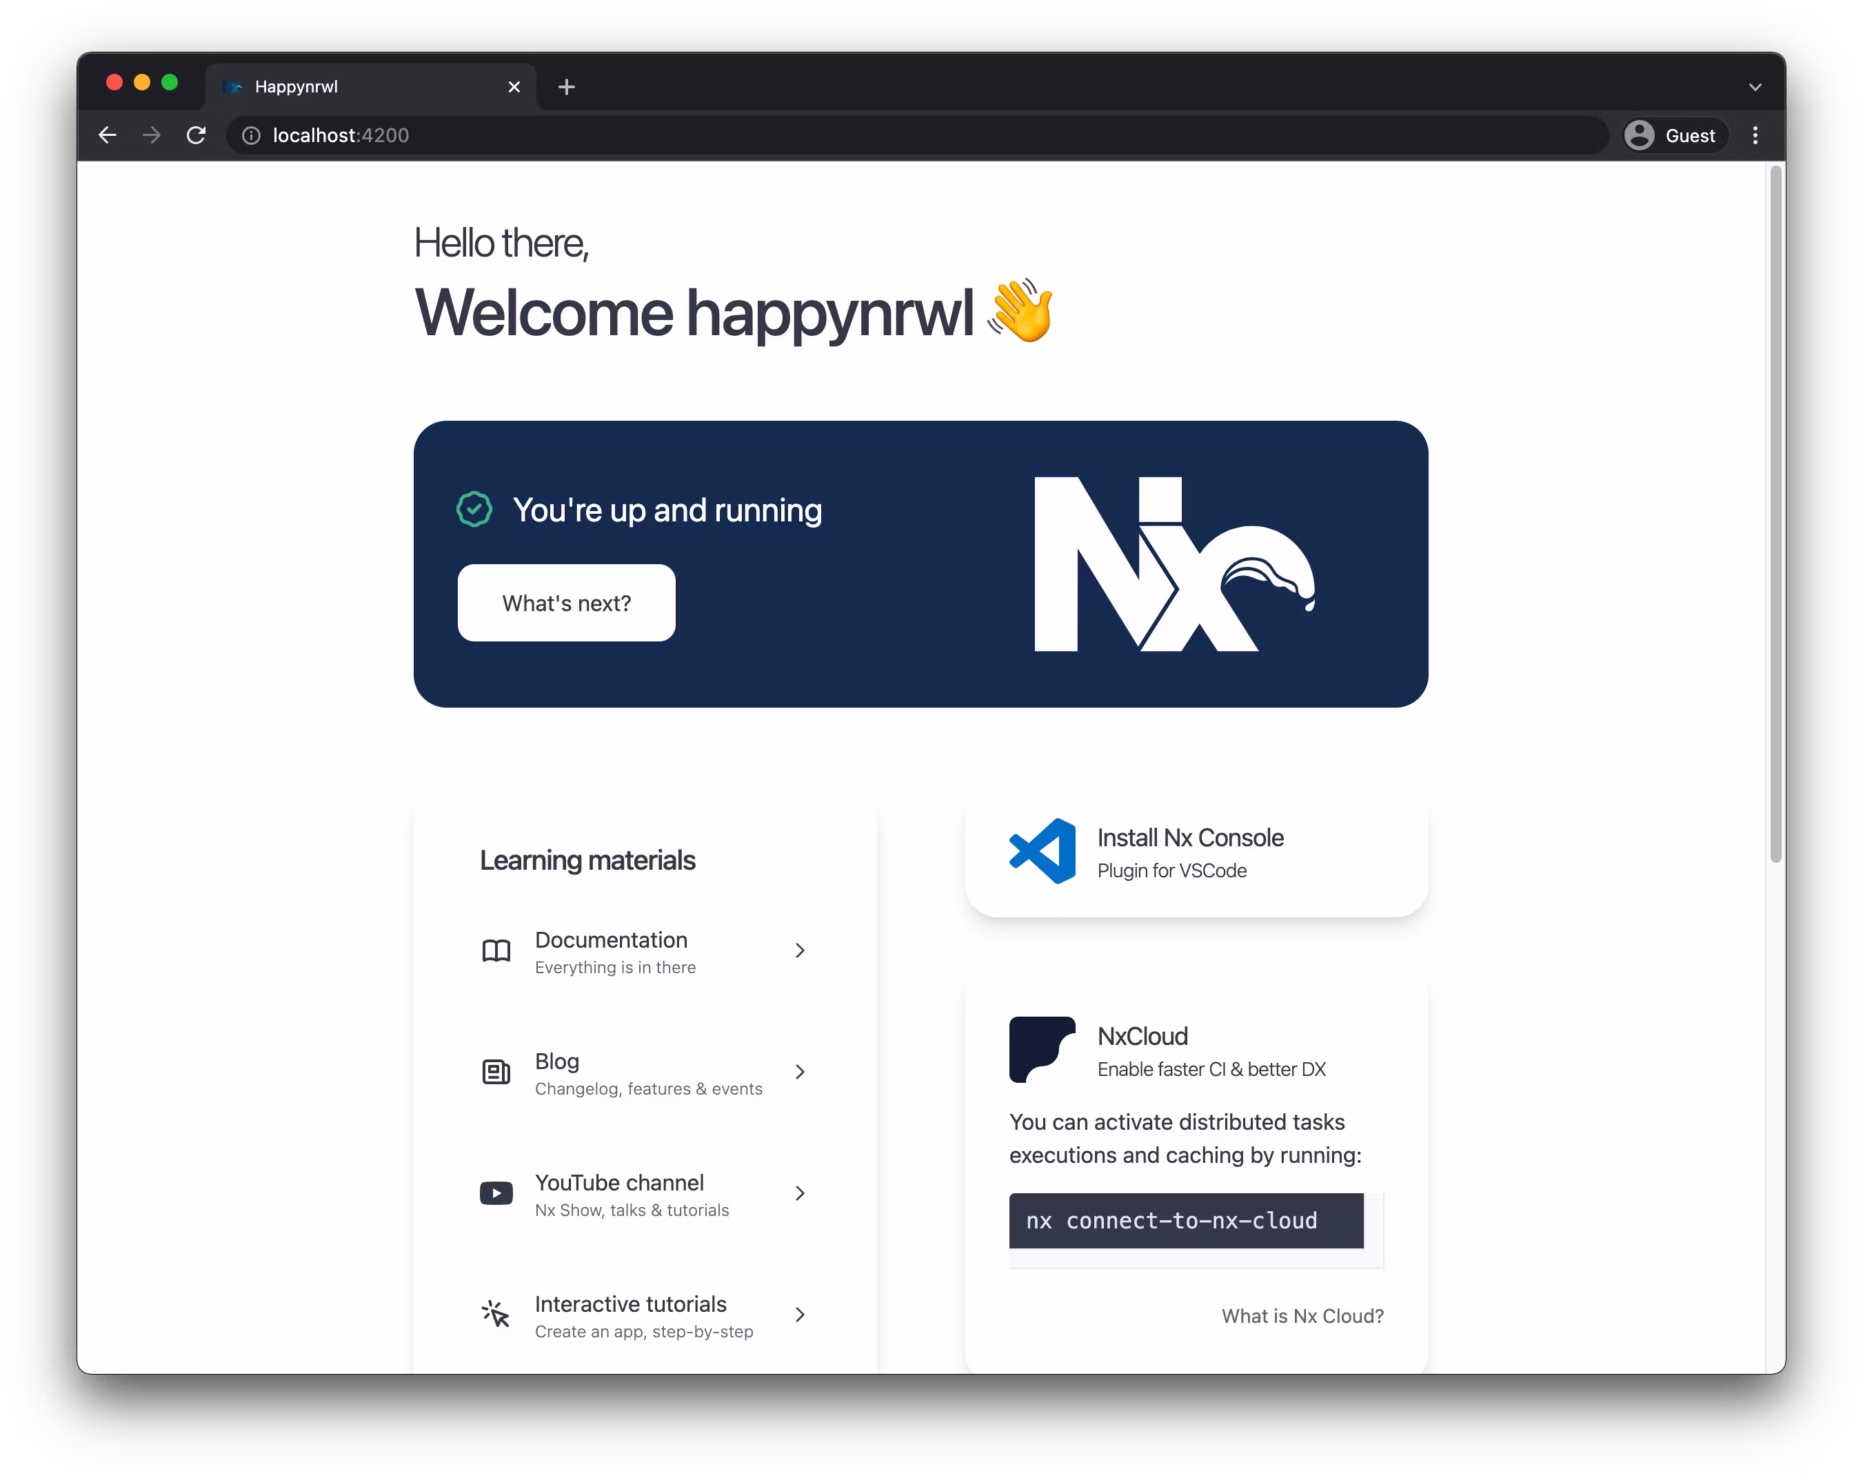Screen dimensions: 1863x1476
Task: Click the VSCode logo icon
Action: click(1042, 851)
